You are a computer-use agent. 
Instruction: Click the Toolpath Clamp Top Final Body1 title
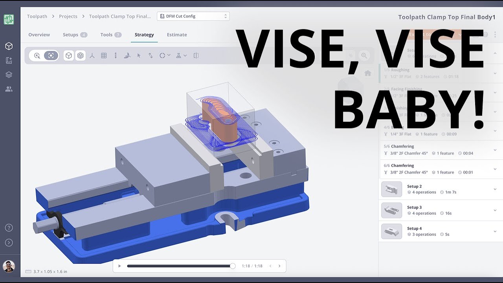tap(447, 17)
